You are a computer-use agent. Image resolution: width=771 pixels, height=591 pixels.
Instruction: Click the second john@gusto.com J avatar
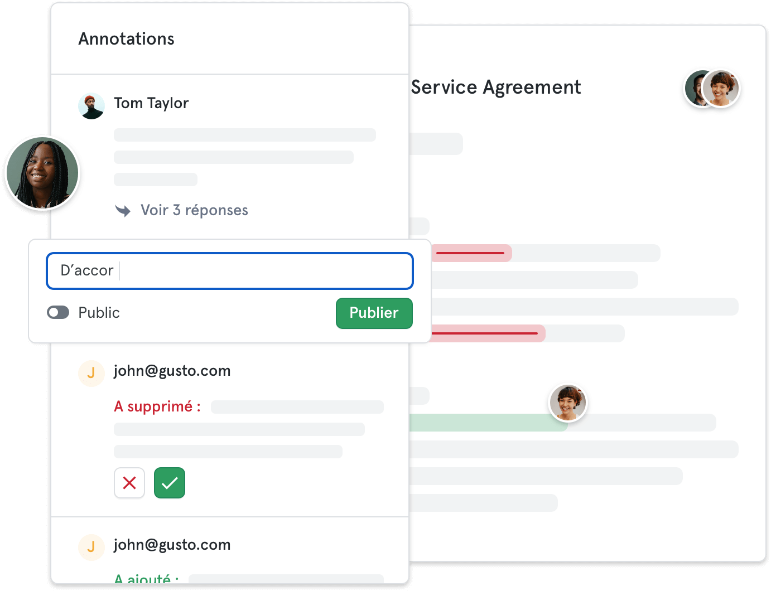click(x=91, y=547)
